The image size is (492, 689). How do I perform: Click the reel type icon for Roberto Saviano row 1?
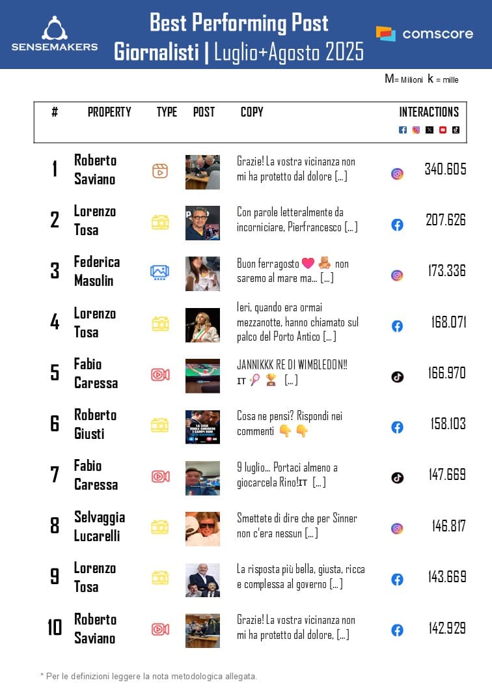(160, 171)
